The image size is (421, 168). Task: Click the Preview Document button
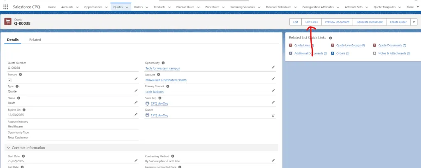click(337, 22)
